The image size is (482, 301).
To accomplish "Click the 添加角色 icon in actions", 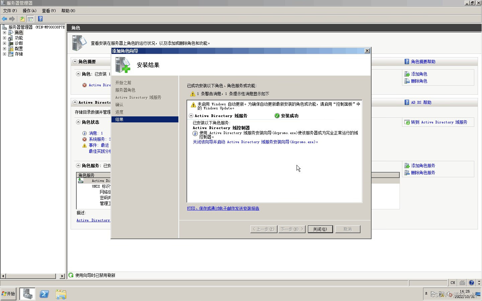I will point(407,74).
